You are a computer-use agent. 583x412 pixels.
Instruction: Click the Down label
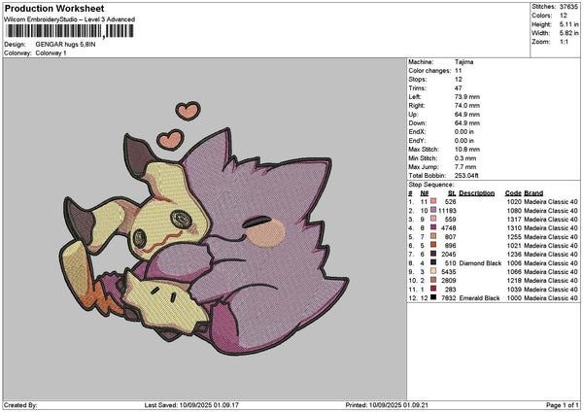(417, 123)
